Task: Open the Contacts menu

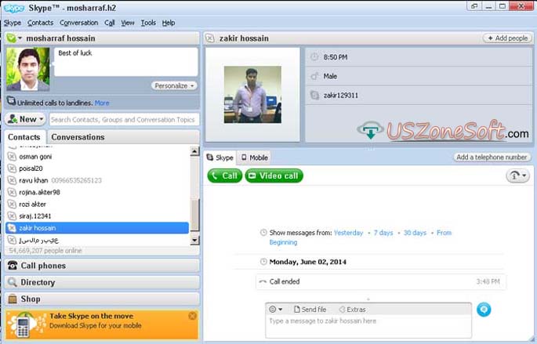Action: click(x=40, y=23)
